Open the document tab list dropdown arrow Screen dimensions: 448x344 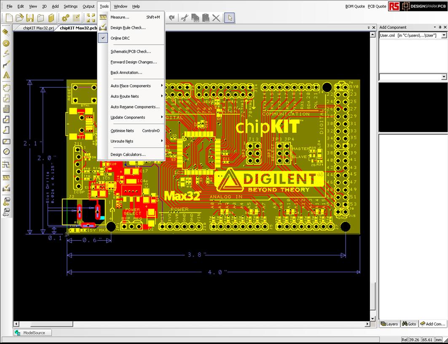click(x=369, y=27)
